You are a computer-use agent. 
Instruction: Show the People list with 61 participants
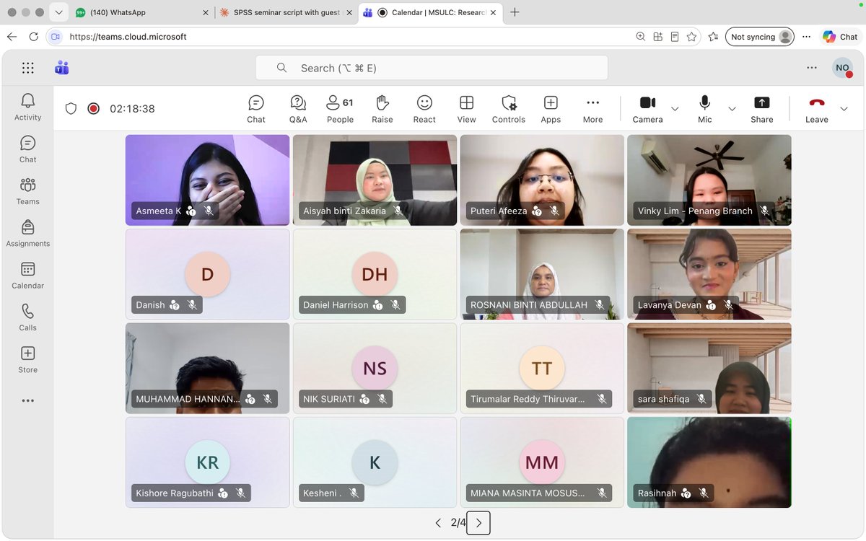(x=340, y=109)
